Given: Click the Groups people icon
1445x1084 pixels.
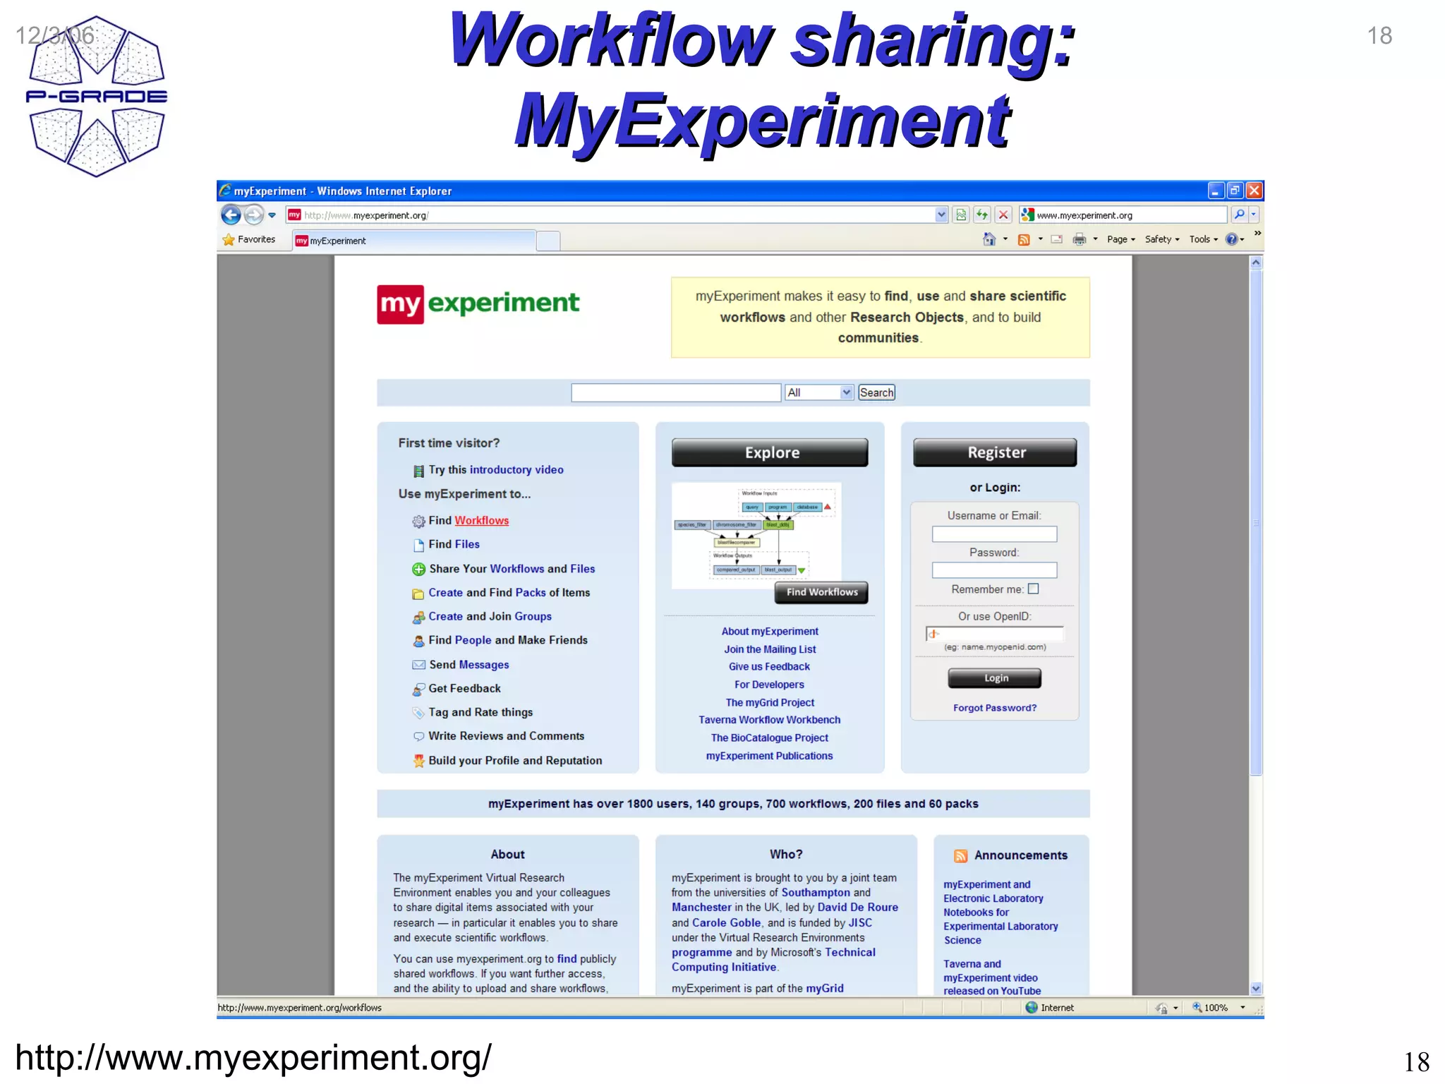Looking at the screenshot, I should (x=418, y=618).
